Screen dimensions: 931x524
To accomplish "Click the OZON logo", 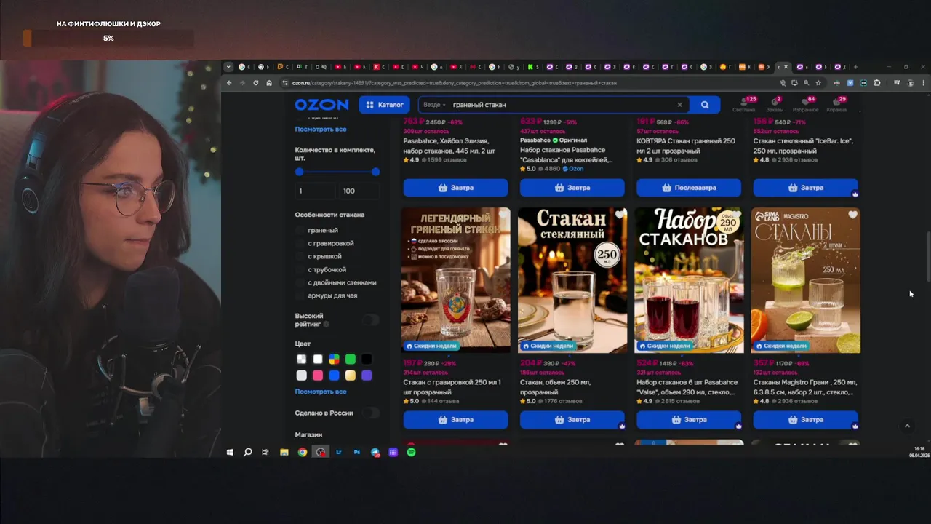I will 321,105.
